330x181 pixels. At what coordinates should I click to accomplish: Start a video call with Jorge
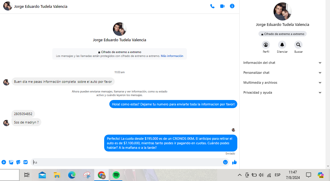[x=222, y=6]
